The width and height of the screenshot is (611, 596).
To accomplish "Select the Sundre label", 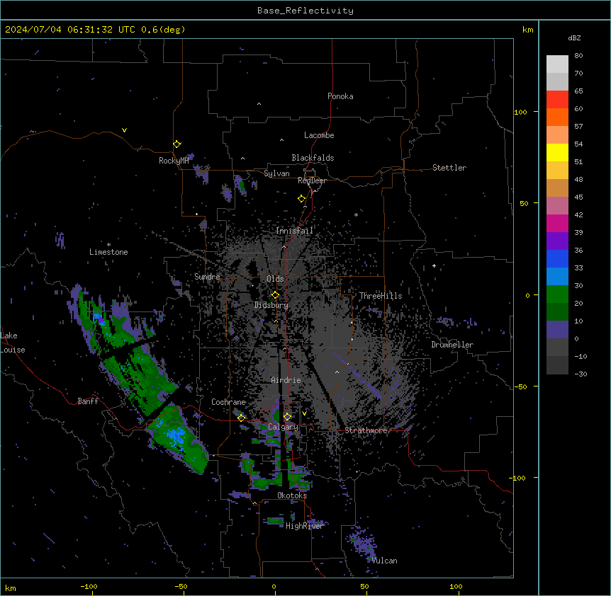I will (207, 277).
